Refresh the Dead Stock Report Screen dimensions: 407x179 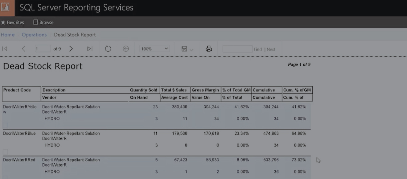click(x=108, y=49)
